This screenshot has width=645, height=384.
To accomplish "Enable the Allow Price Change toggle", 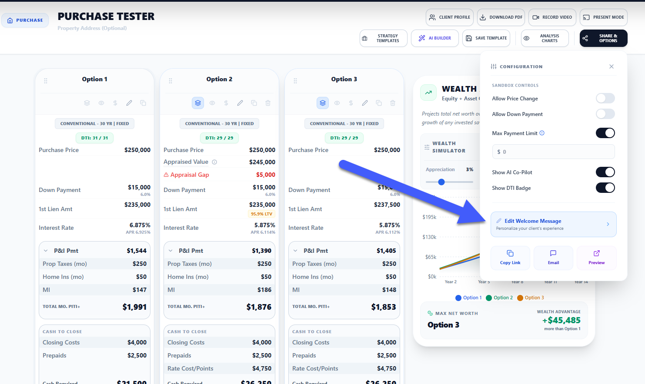I will [x=605, y=98].
